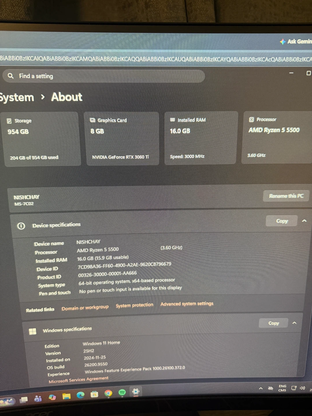Open File Explorer from the taskbar
The height and width of the screenshot is (416, 312).
(x=66, y=396)
